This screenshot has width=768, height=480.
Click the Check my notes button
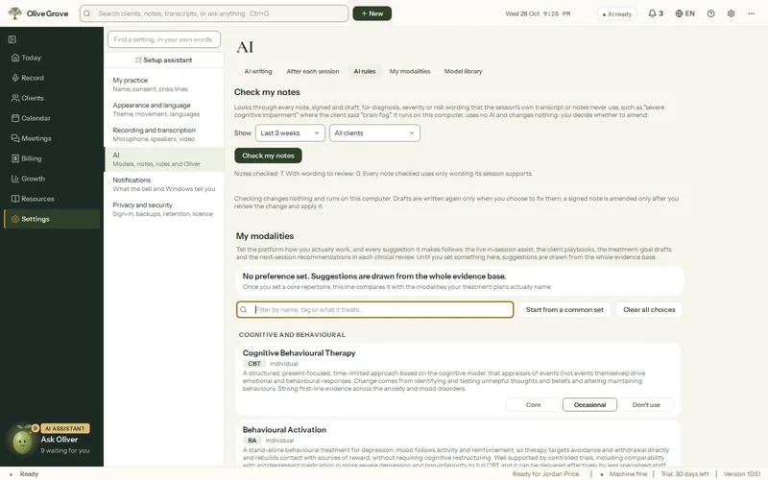point(268,156)
